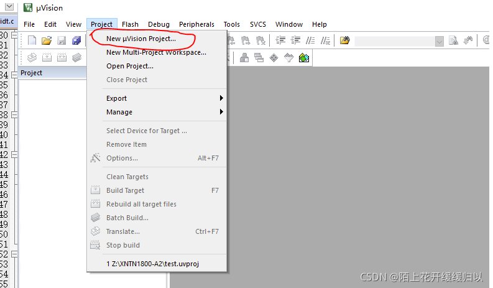Viewport: 493px width, 288px height.
Task: Choose Close Project from menu
Action: coord(157,80)
